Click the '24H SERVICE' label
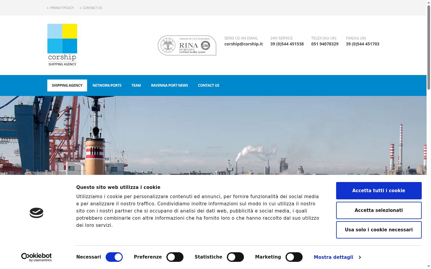431x269 pixels. [x=281, y=38]
